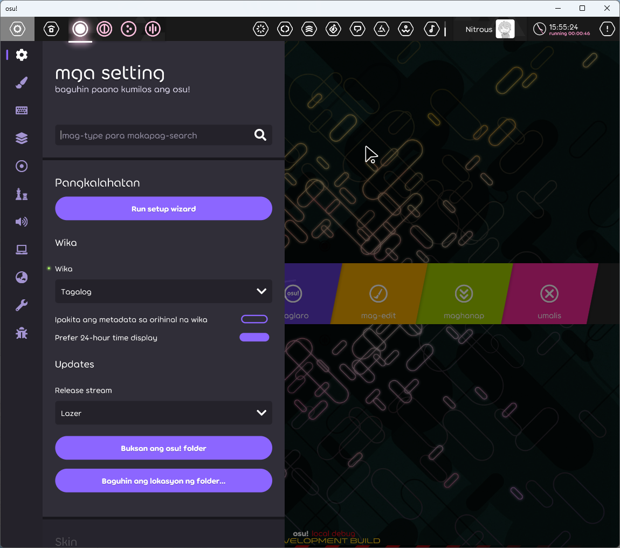The width and height of the screenshot is (620, 548).
Task: Open the social dashboard icon
Action: click(x=382, y=29)
